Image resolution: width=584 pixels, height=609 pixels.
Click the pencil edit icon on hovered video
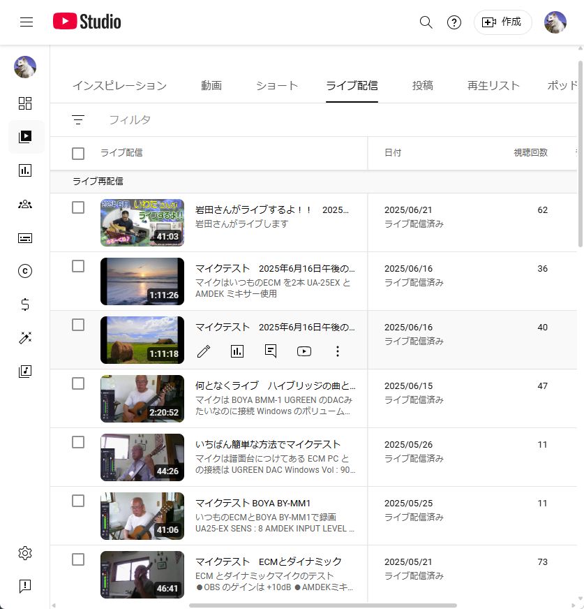tap(204, 351)
